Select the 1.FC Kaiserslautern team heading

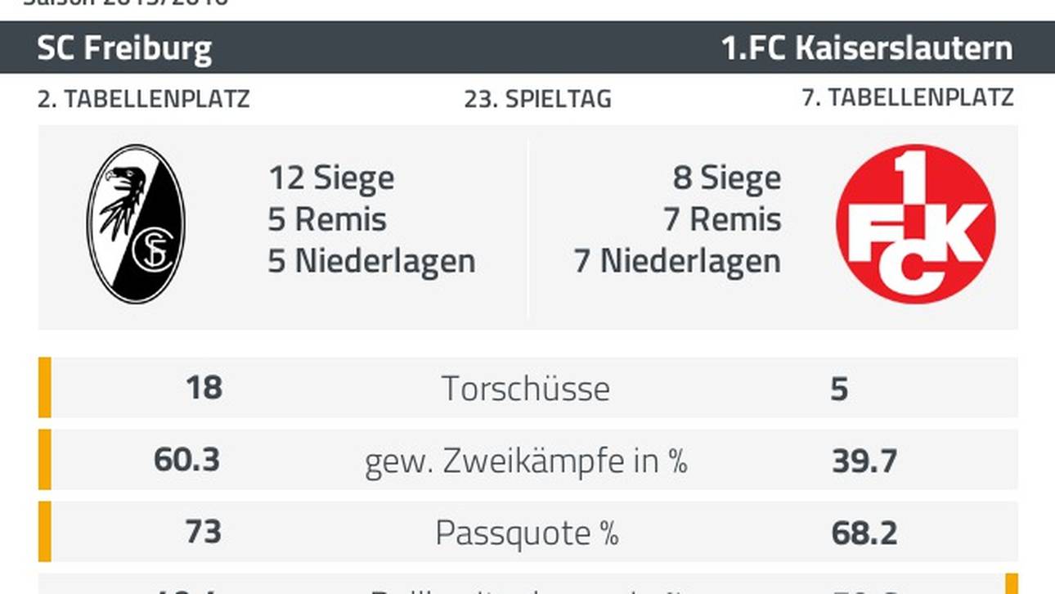point(866,48)
